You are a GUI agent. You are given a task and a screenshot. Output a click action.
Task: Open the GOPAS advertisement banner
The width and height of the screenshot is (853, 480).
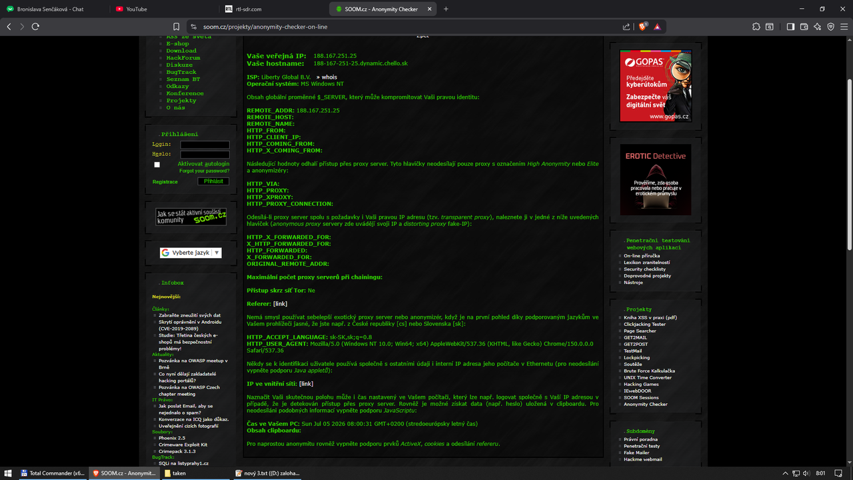coord(655,85)
